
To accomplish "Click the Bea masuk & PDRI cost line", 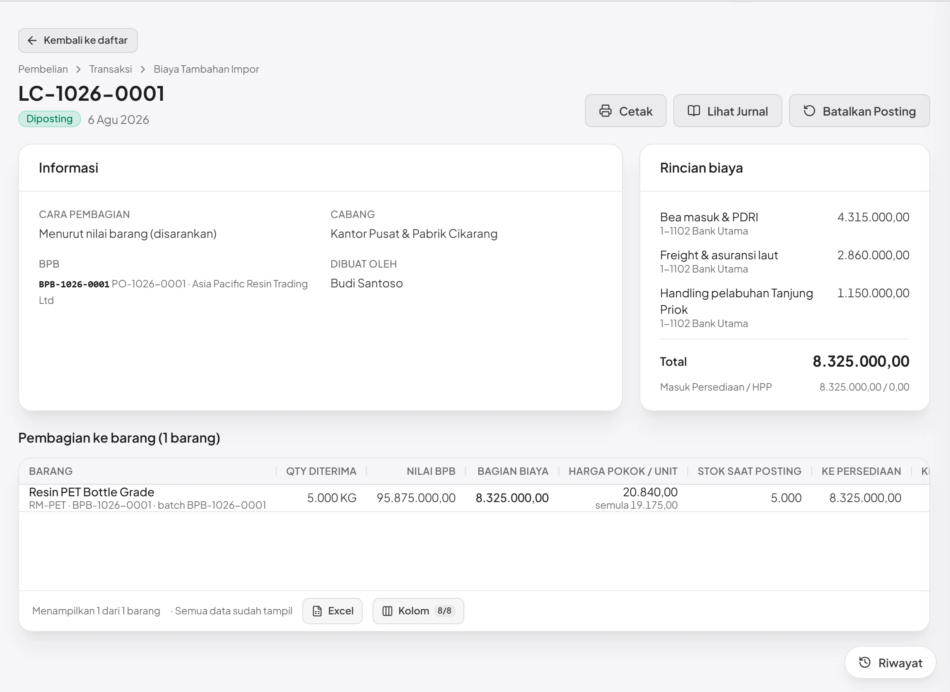I will [x=784, y=223].
